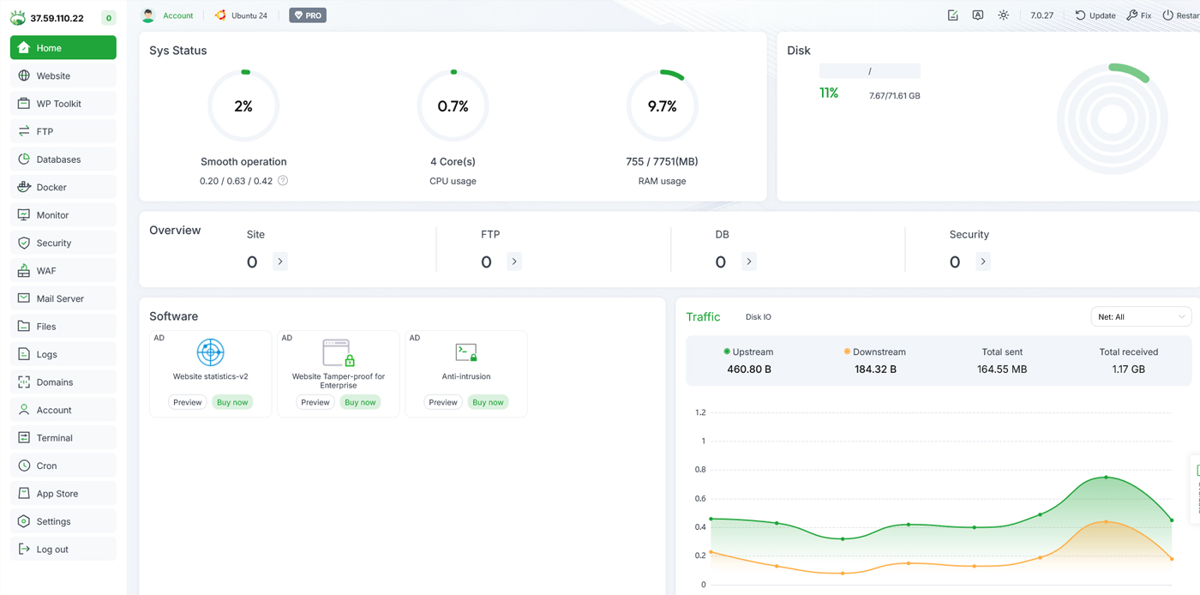Open Cron scheduled tasks

click(x=46, y=466)
